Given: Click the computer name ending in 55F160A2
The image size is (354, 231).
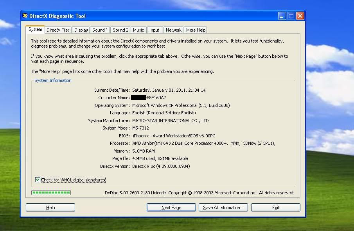Looking at the screenshot, I should tap(149, 98).
